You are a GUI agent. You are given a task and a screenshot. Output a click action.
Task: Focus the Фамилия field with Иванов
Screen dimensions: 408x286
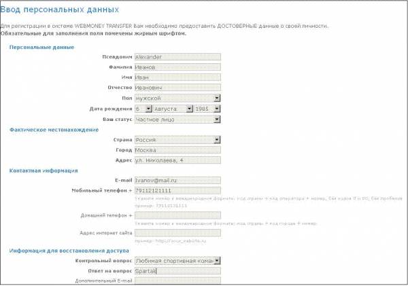[x=177, y=67]
